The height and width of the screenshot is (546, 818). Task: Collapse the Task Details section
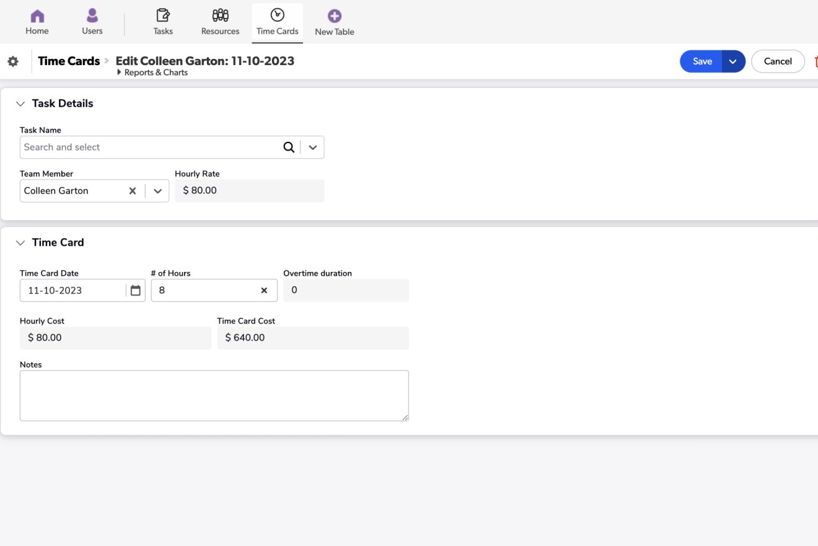coord(20,104)
